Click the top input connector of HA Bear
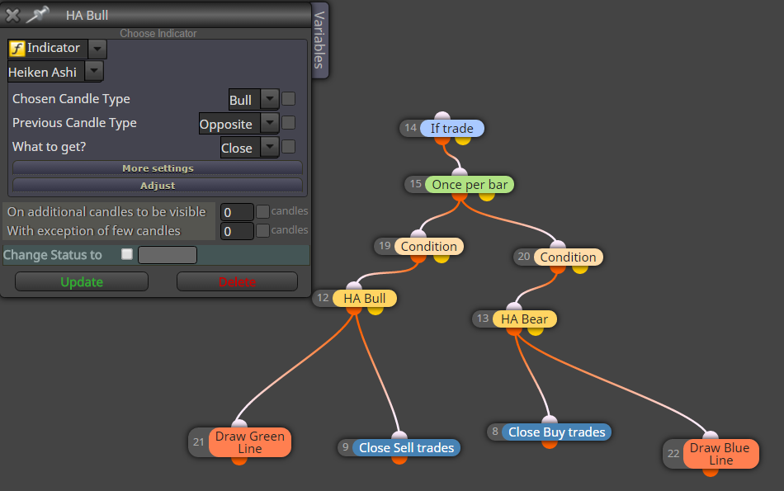The image size is (784, 491). (514, 307)
